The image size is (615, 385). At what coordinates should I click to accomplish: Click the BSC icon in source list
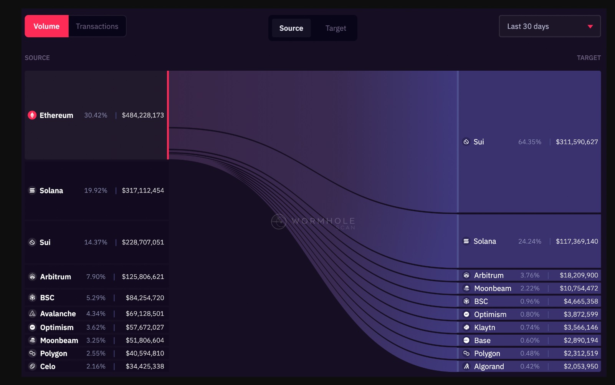click(32, 298)
